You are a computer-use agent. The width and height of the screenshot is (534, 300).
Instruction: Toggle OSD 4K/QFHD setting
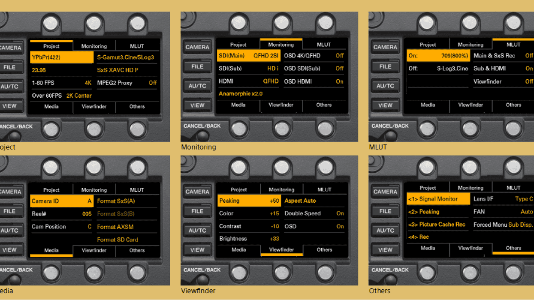point(314,56)
